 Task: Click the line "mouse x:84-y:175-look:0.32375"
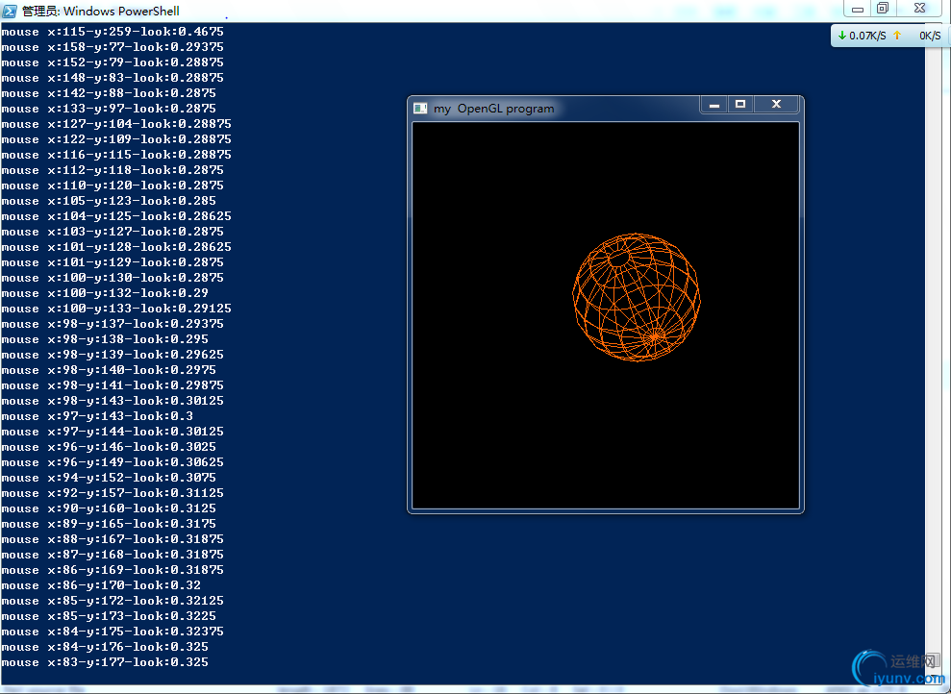tap(113, 632)
